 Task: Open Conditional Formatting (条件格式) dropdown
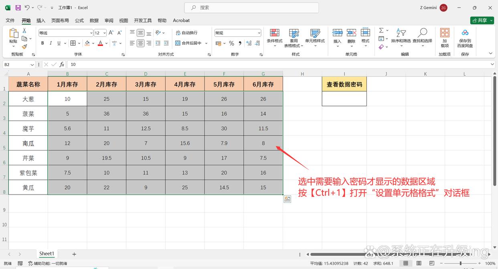tap(275, 38)
